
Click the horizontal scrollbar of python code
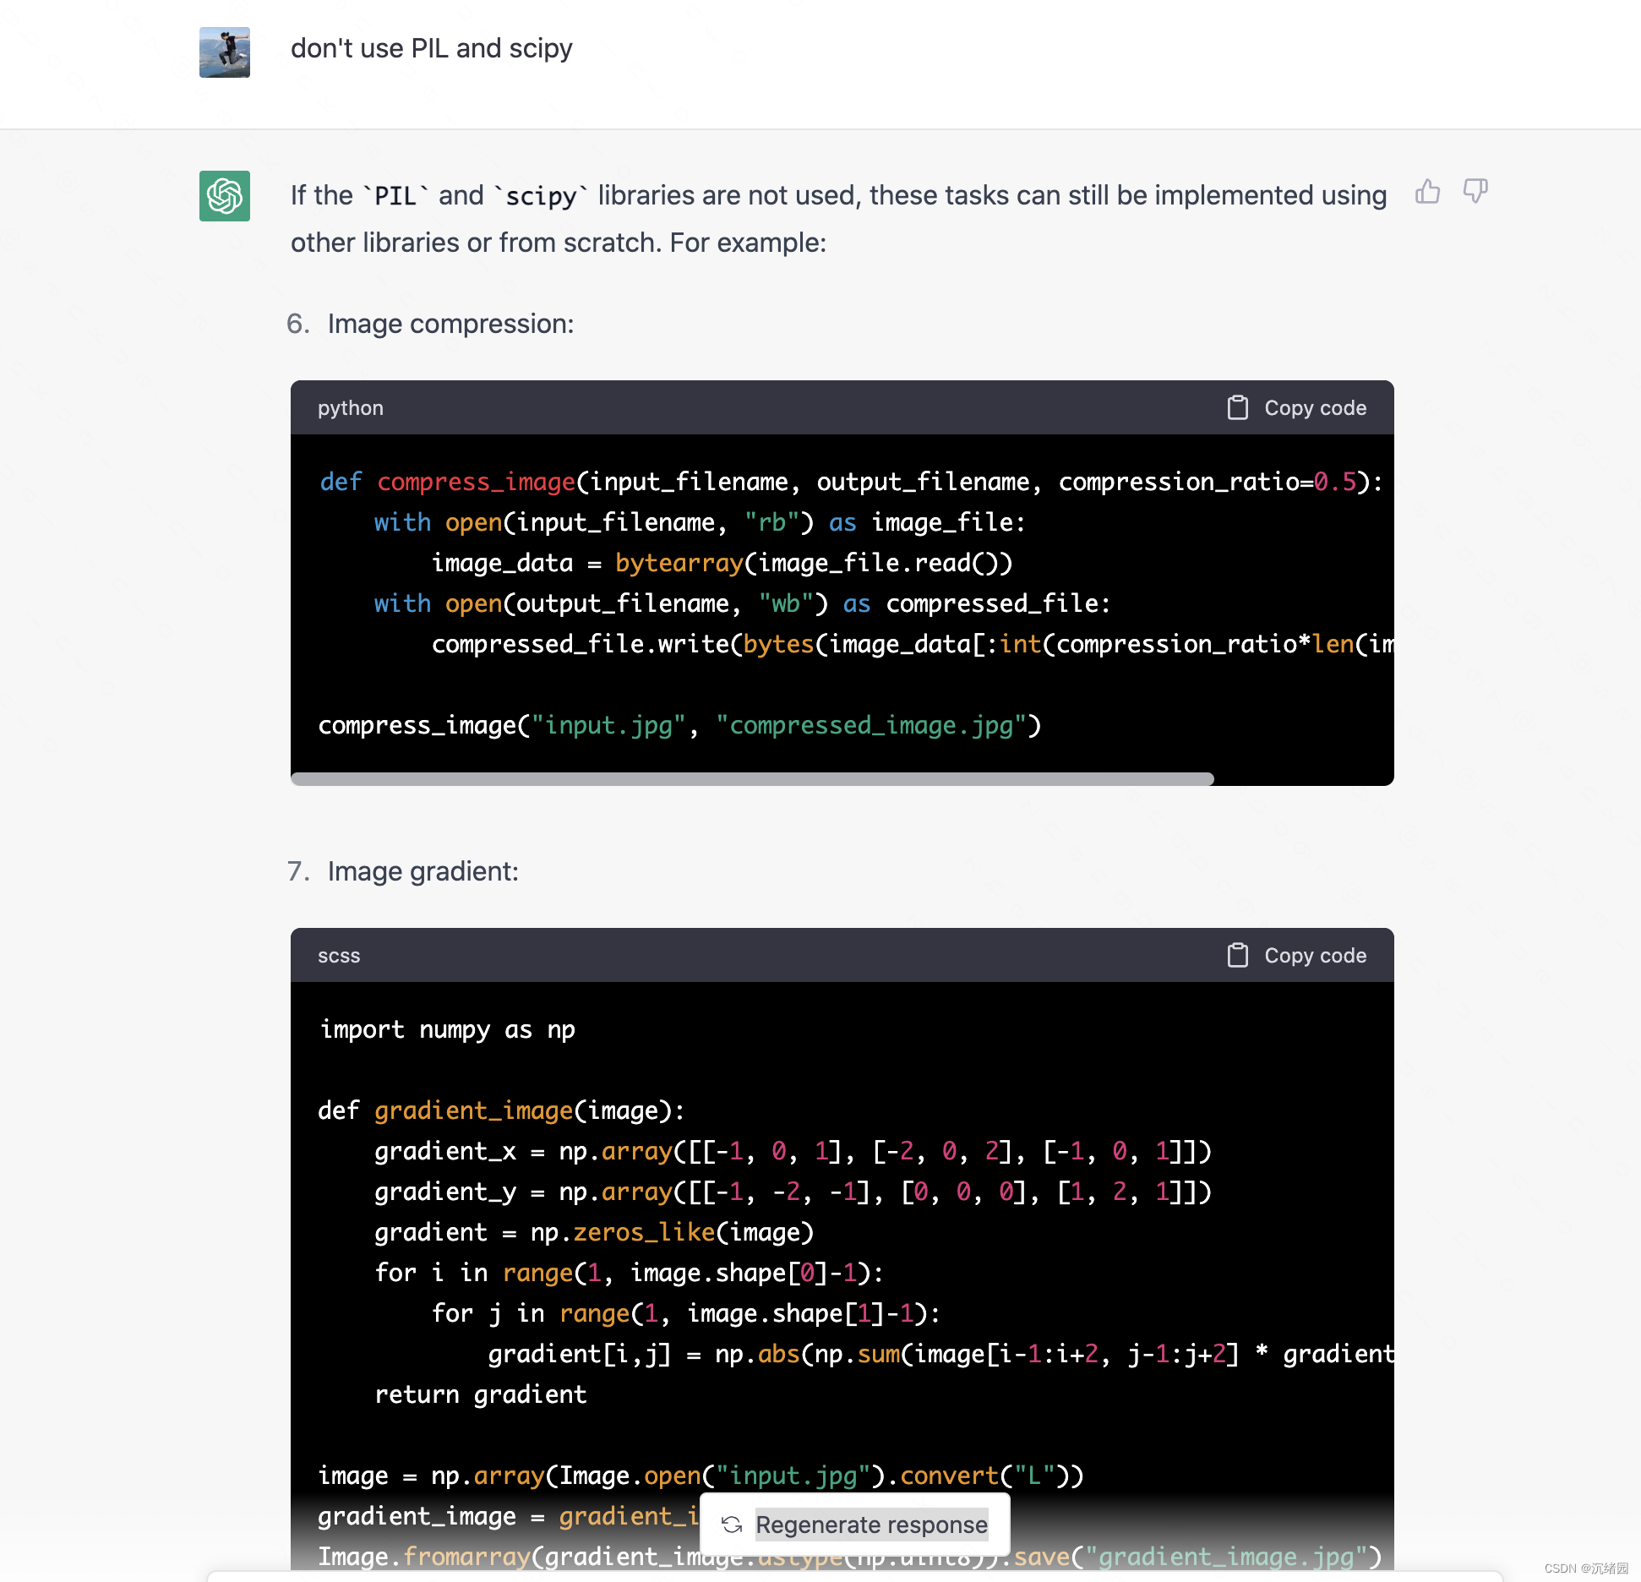tap(752, 779)
